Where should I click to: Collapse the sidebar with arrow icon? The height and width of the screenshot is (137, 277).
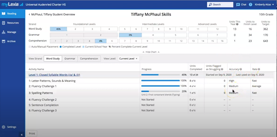[x=21, y=135]
